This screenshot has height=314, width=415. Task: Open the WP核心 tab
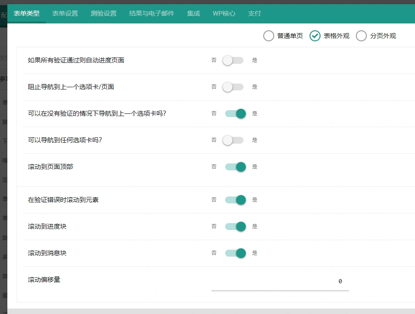[x=224, y=14]
